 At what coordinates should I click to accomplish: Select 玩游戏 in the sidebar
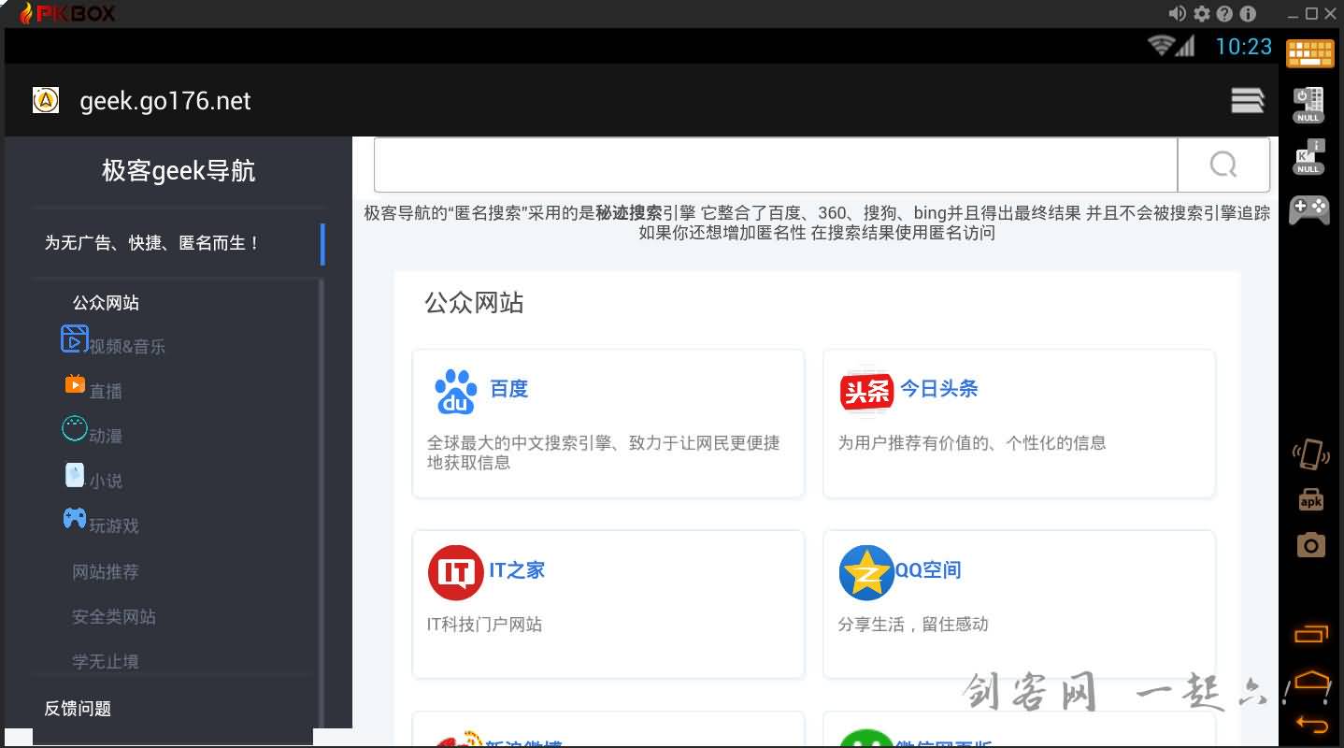pyautogui.click(x=114, y=526)
